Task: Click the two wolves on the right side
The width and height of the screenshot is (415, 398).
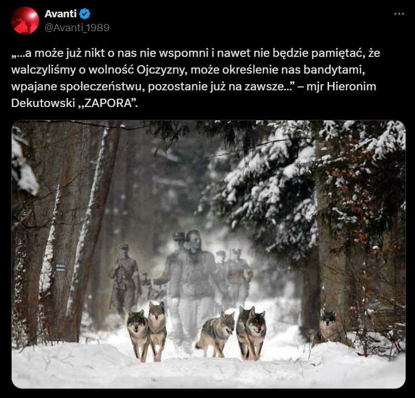Action: (251, 333)
